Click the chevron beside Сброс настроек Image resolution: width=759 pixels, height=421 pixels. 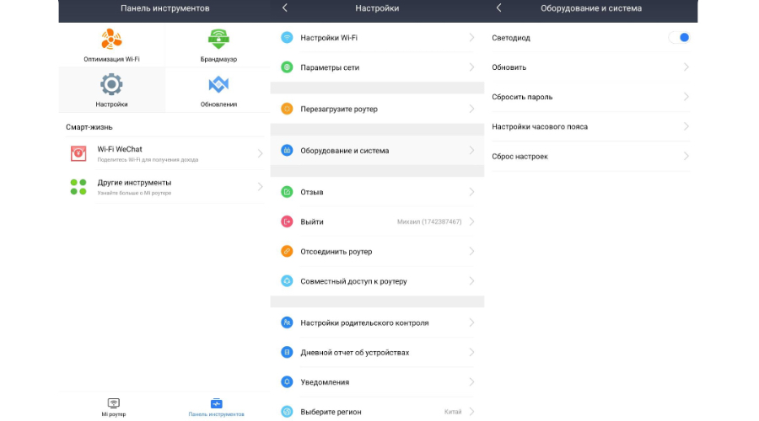686,156
